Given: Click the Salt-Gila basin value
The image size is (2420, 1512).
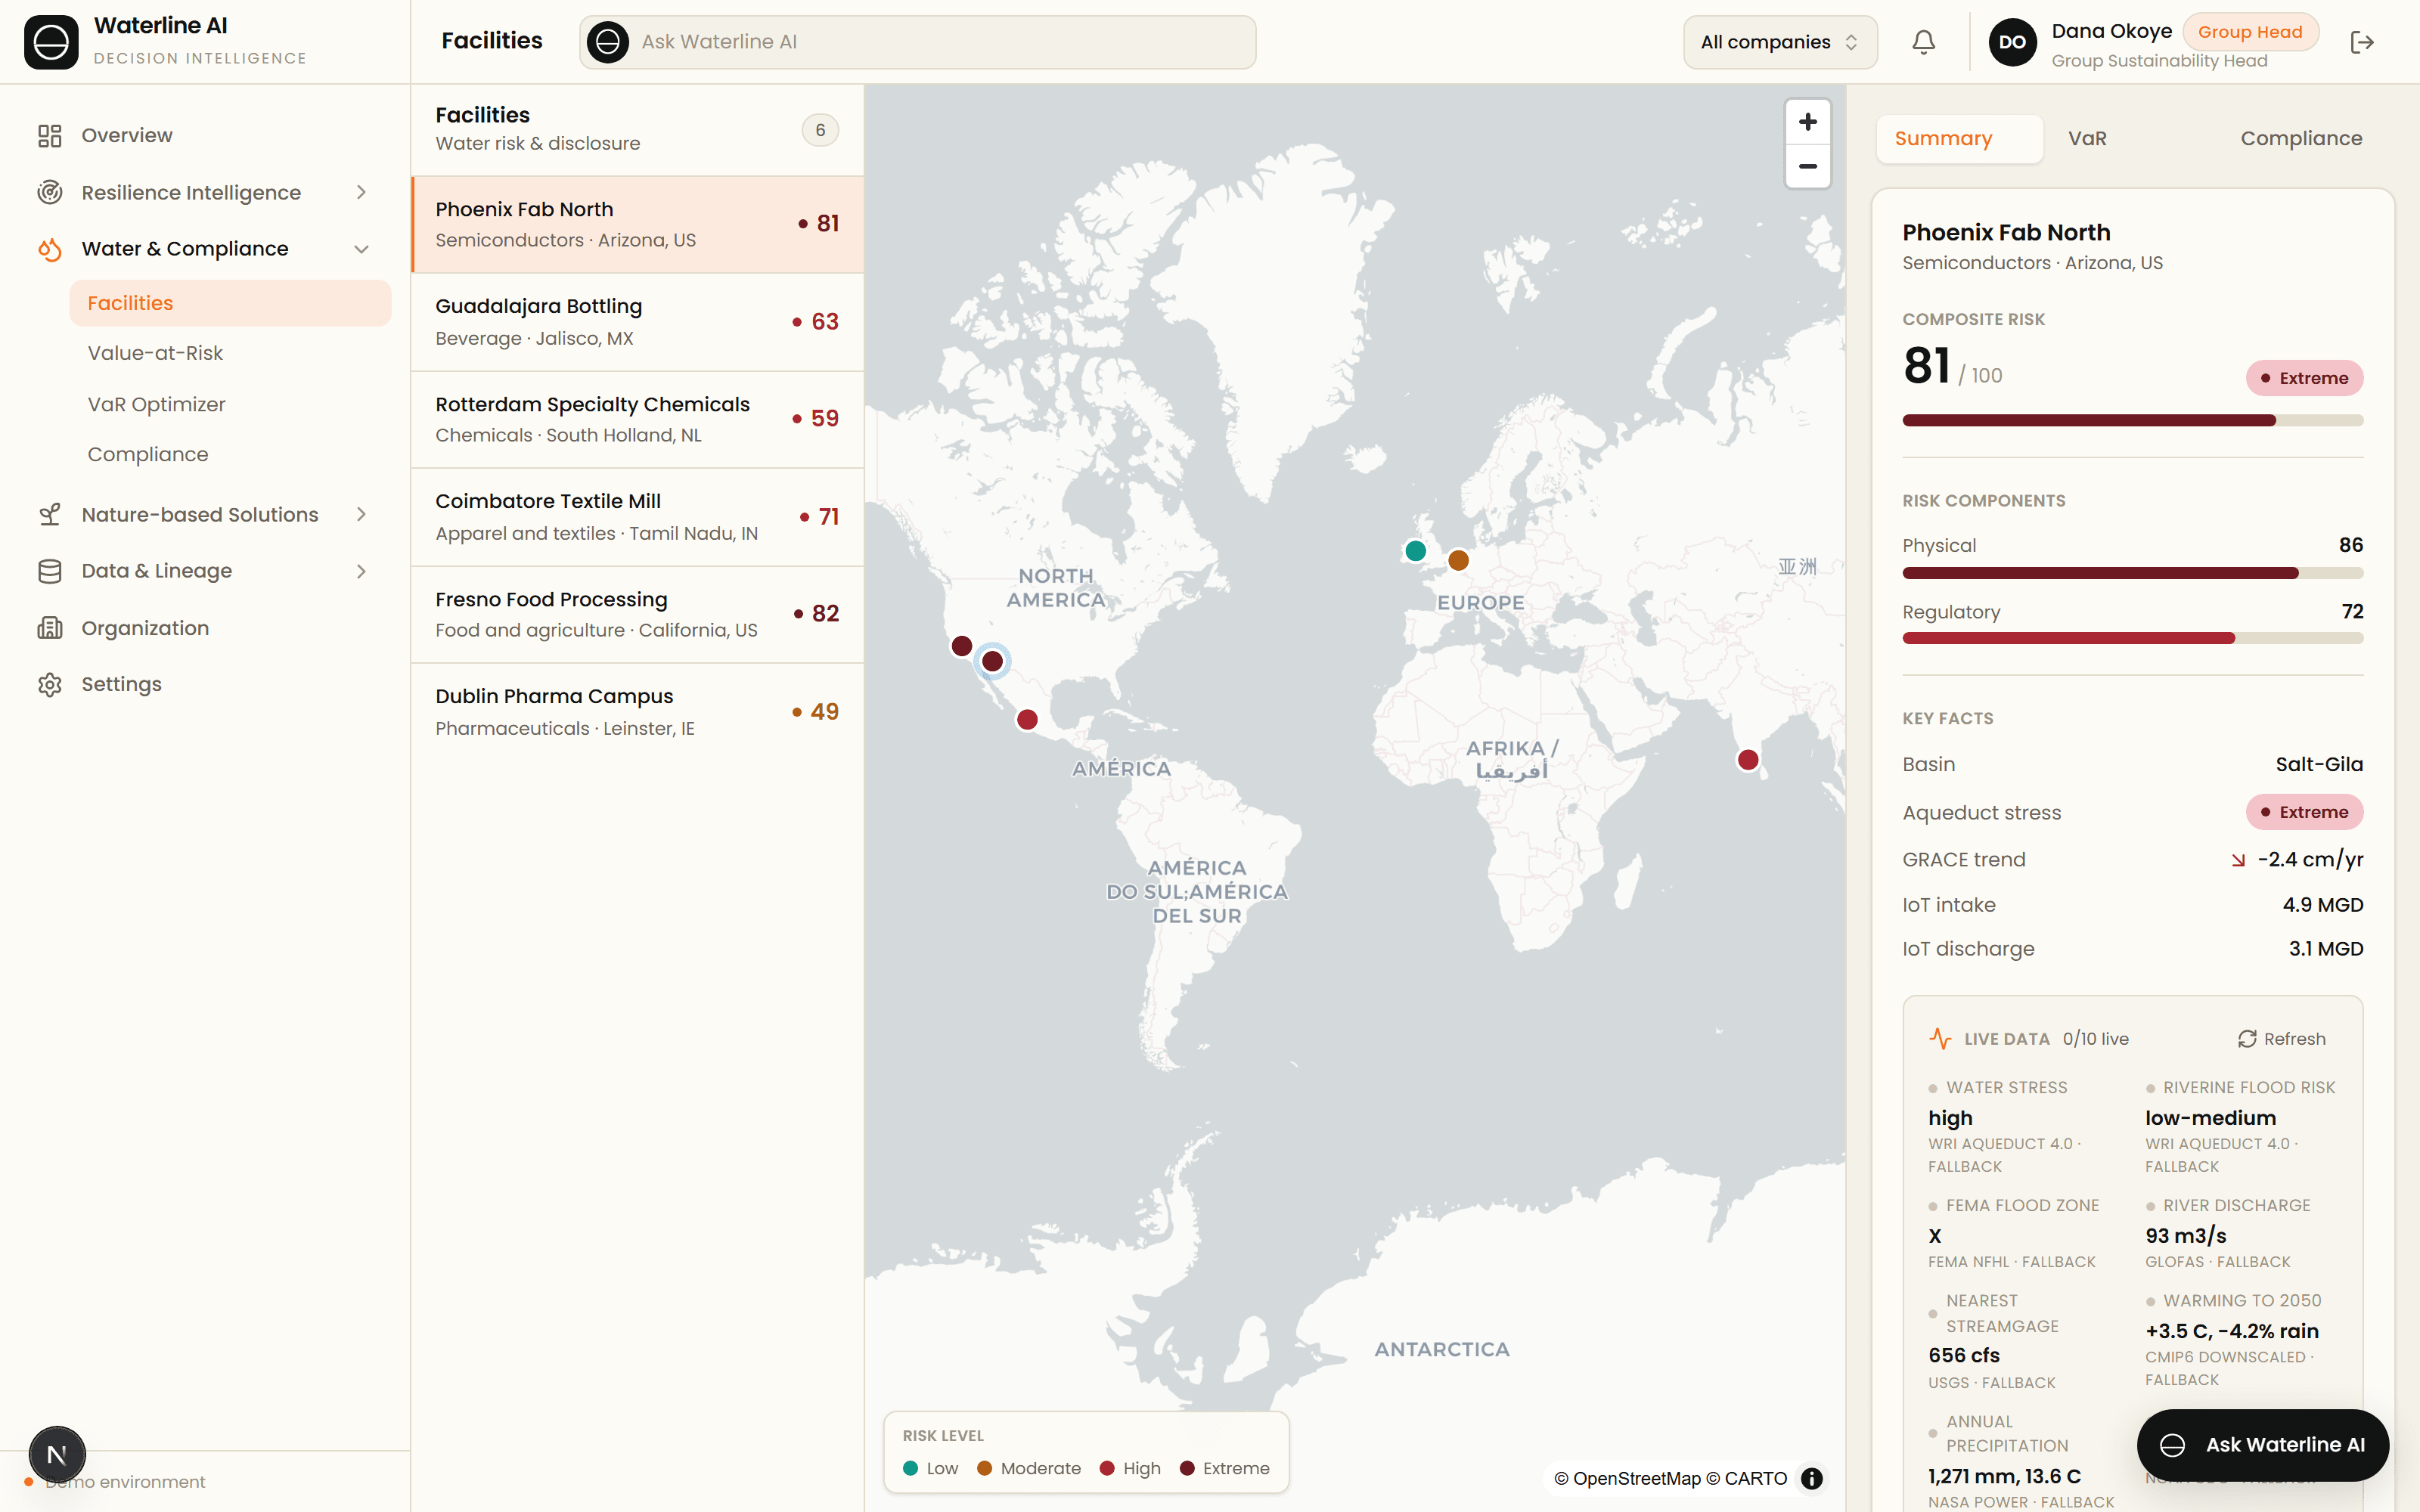Looking at the screenshot, I should [2319, 764].
